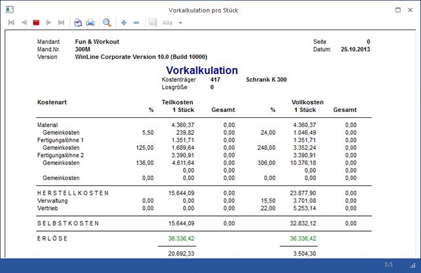Zoom out with the minus icon
Viewport: 421px width, 273px height.
136,23
